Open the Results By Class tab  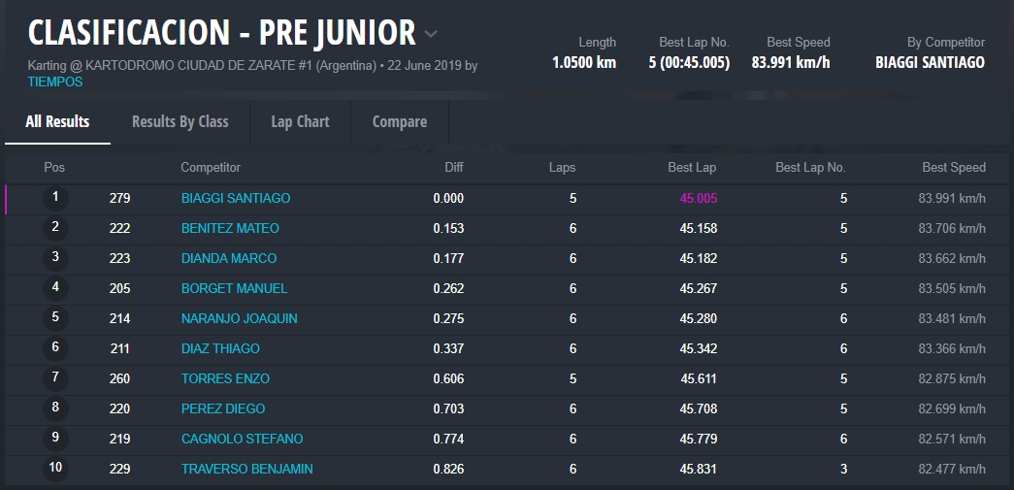180,121
